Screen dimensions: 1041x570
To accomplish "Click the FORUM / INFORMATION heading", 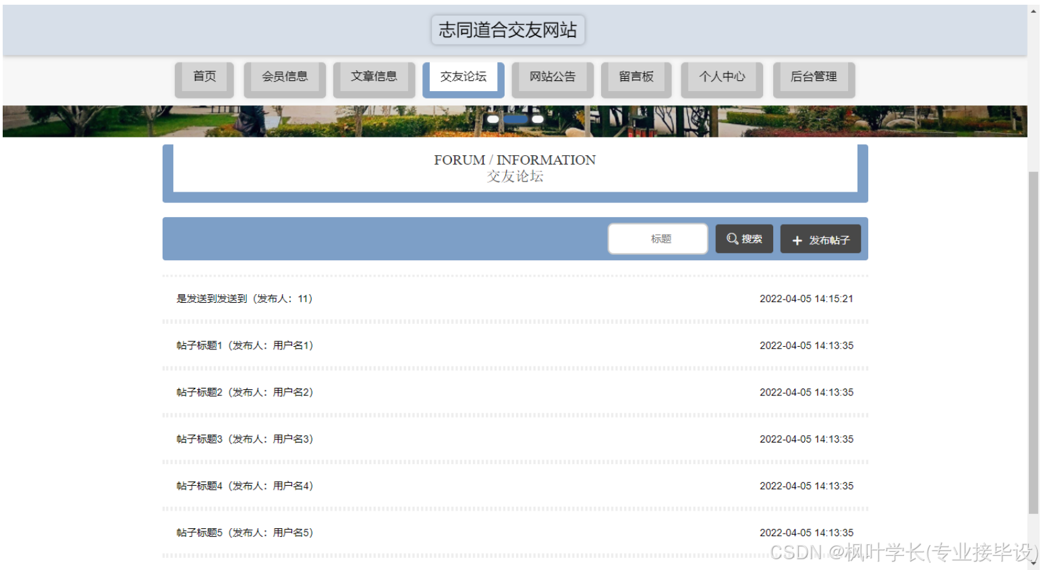I will pos(515,160).
